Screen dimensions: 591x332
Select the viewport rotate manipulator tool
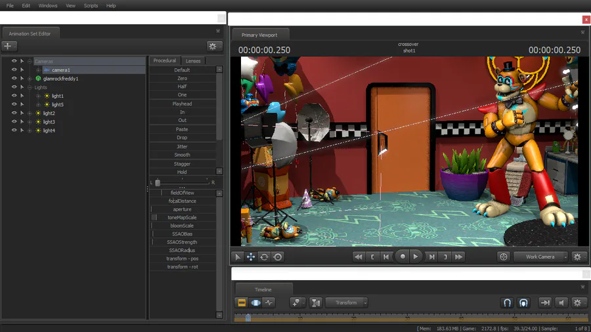coord(264,257)
